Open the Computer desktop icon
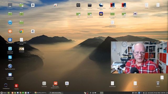The image size is (168, 94). pyautogui.click(x=10, y=5)
